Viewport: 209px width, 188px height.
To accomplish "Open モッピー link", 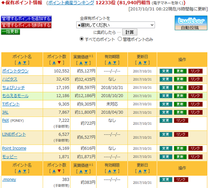I will (10, 157).
